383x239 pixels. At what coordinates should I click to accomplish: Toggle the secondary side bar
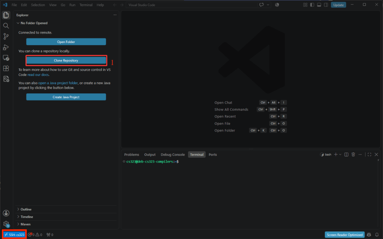(x=326, y=5)
